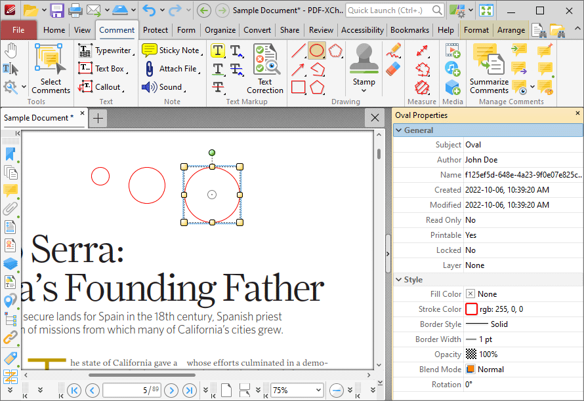Close the Sample Document tab

click(82, 113)
